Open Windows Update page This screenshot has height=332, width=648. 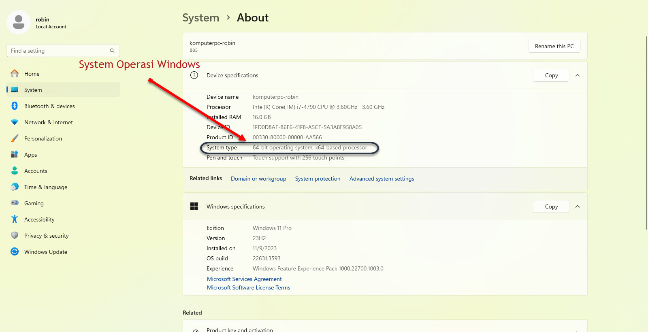click(x=63, y=252)
